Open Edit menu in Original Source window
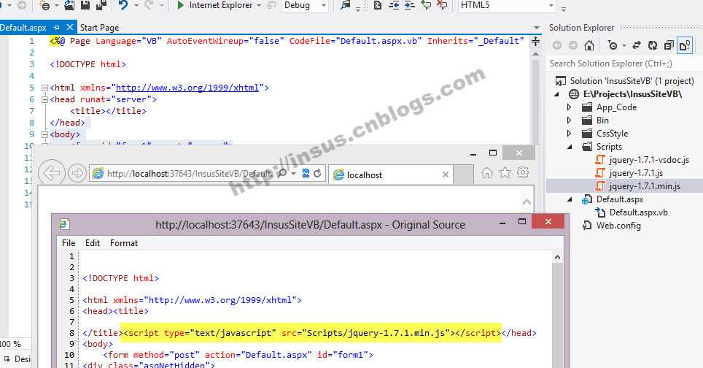The width and height of the screenshot is (703, 368). tap(93, 243)
